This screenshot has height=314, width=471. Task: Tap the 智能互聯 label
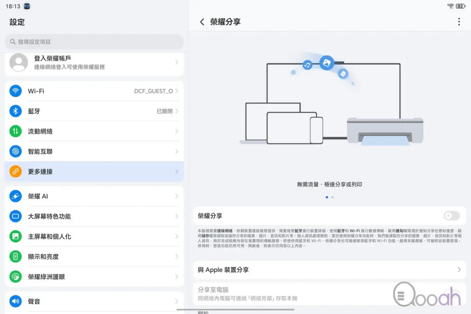(40, 151)
